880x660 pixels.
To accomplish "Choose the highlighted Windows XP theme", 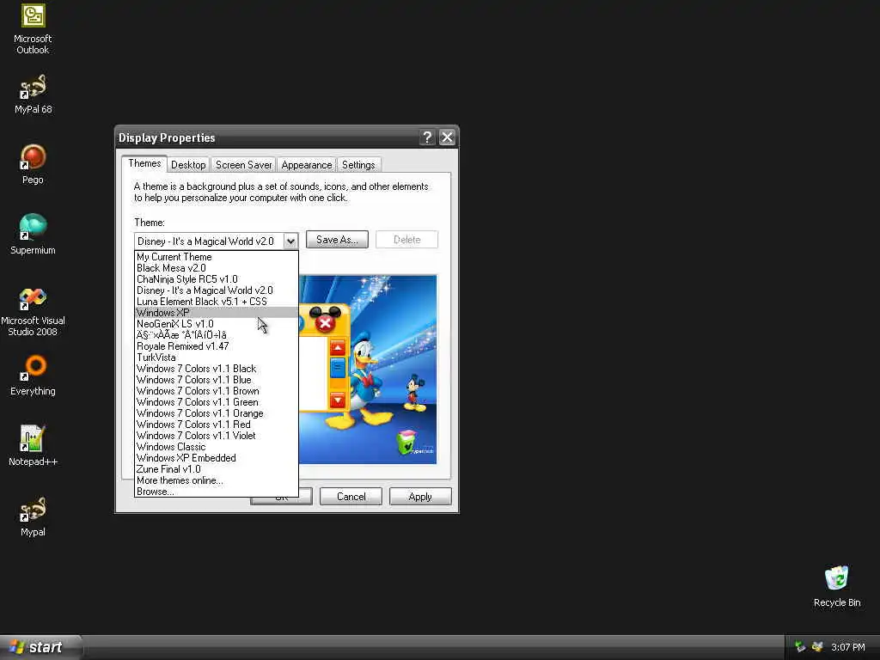I will pos(216,313).
